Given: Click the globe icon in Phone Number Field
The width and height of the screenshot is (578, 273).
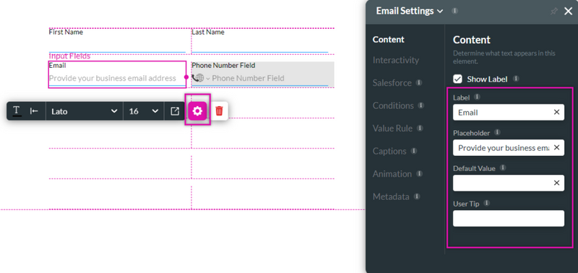Looking at the screenshot, I should click(199, 78).
